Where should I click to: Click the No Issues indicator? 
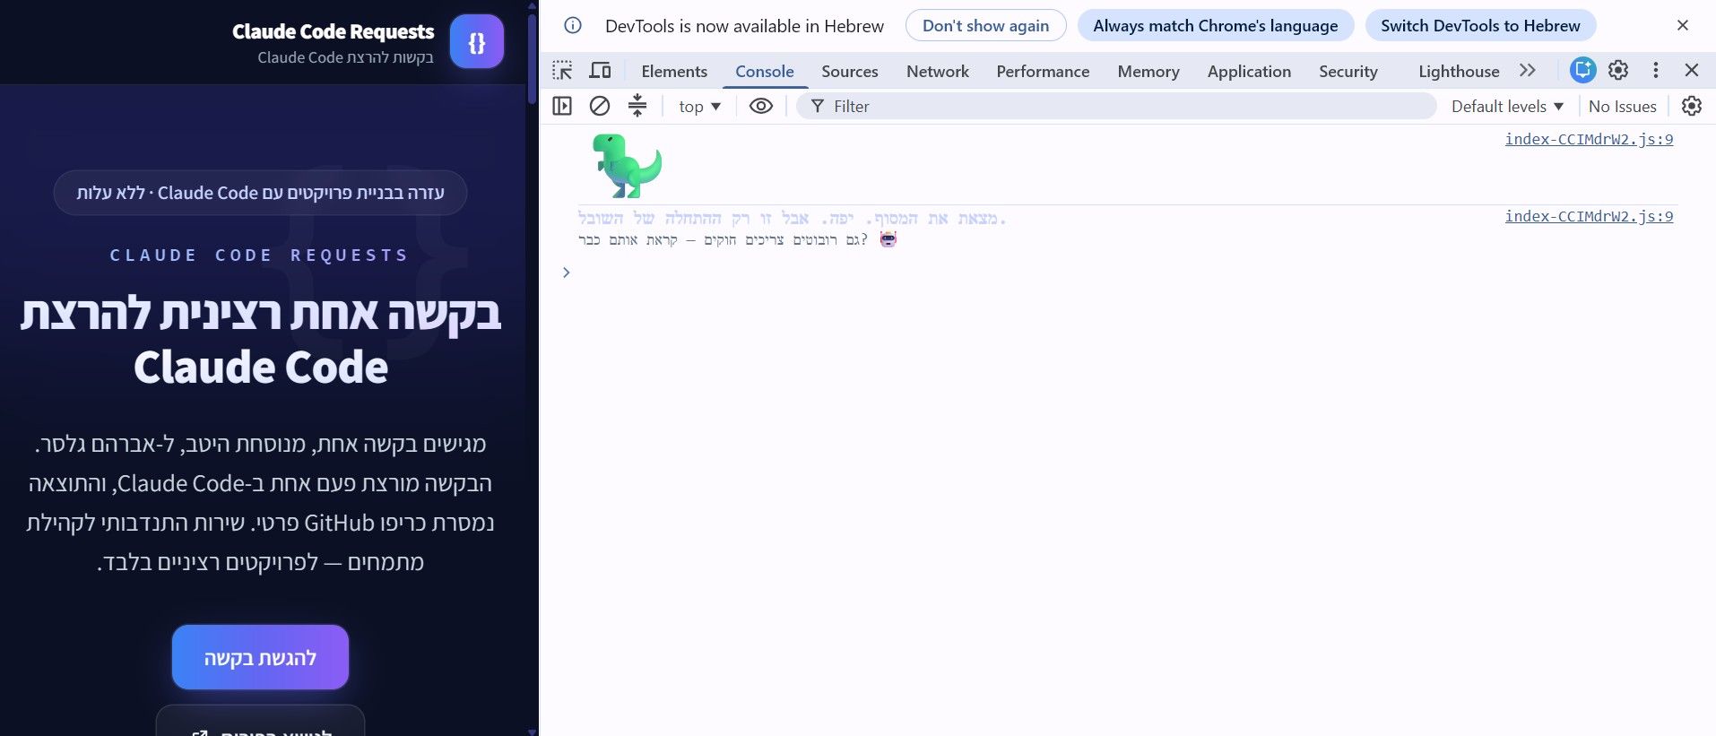tap(1622, 106)
